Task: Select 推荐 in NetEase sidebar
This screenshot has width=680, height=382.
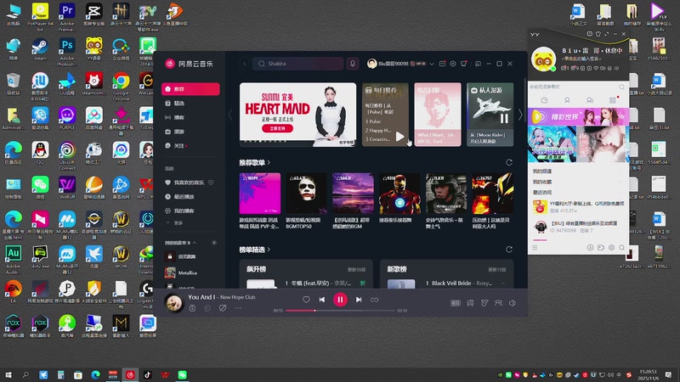Action: coord(190,89)
